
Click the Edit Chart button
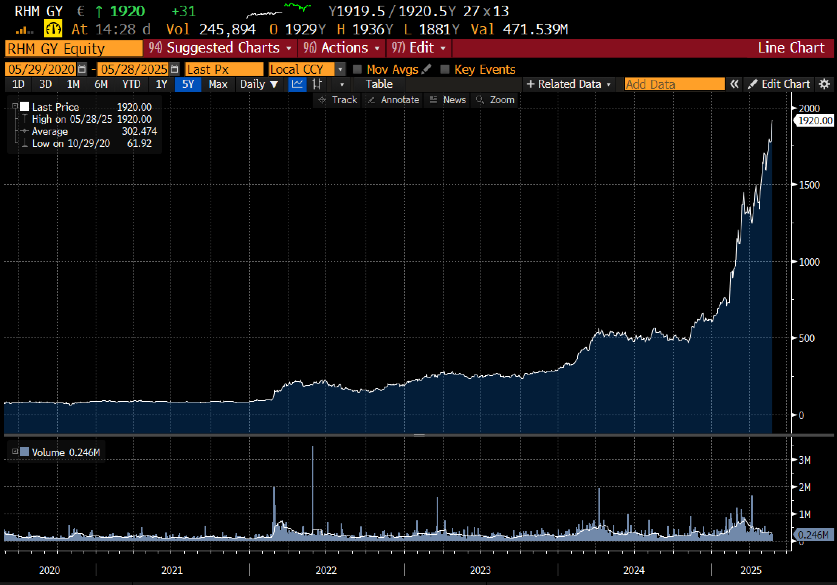(780, 84)
